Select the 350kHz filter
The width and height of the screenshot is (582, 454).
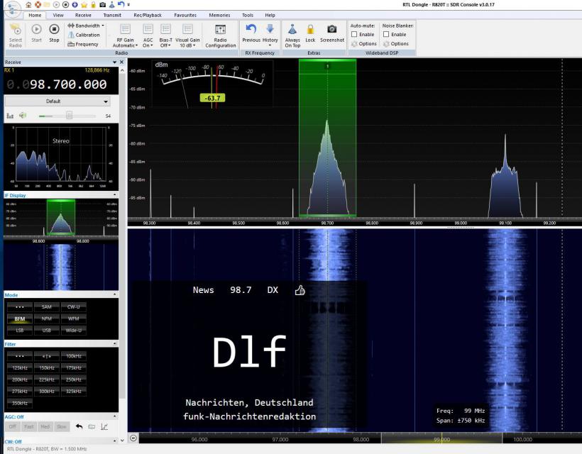pyautogui.click(x=20, y=403)
